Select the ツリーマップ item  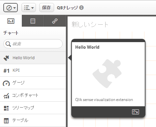[x=33, y=108]
